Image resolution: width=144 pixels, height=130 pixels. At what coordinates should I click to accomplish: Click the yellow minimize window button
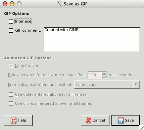pos(12,4)
